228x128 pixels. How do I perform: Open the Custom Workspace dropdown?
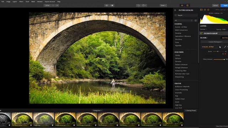click(x=215, y=42)
